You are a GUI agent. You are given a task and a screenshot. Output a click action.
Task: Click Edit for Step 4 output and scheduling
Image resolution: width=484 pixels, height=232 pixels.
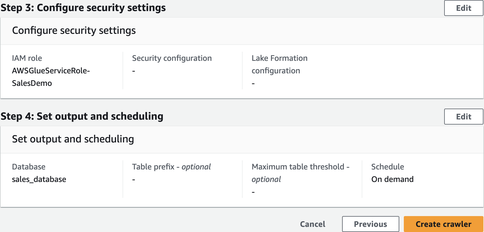point(463,117)
